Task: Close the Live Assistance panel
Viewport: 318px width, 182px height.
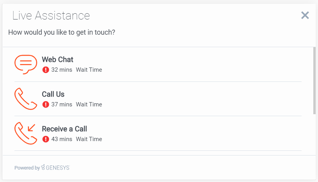Action: tap(305, 15)
